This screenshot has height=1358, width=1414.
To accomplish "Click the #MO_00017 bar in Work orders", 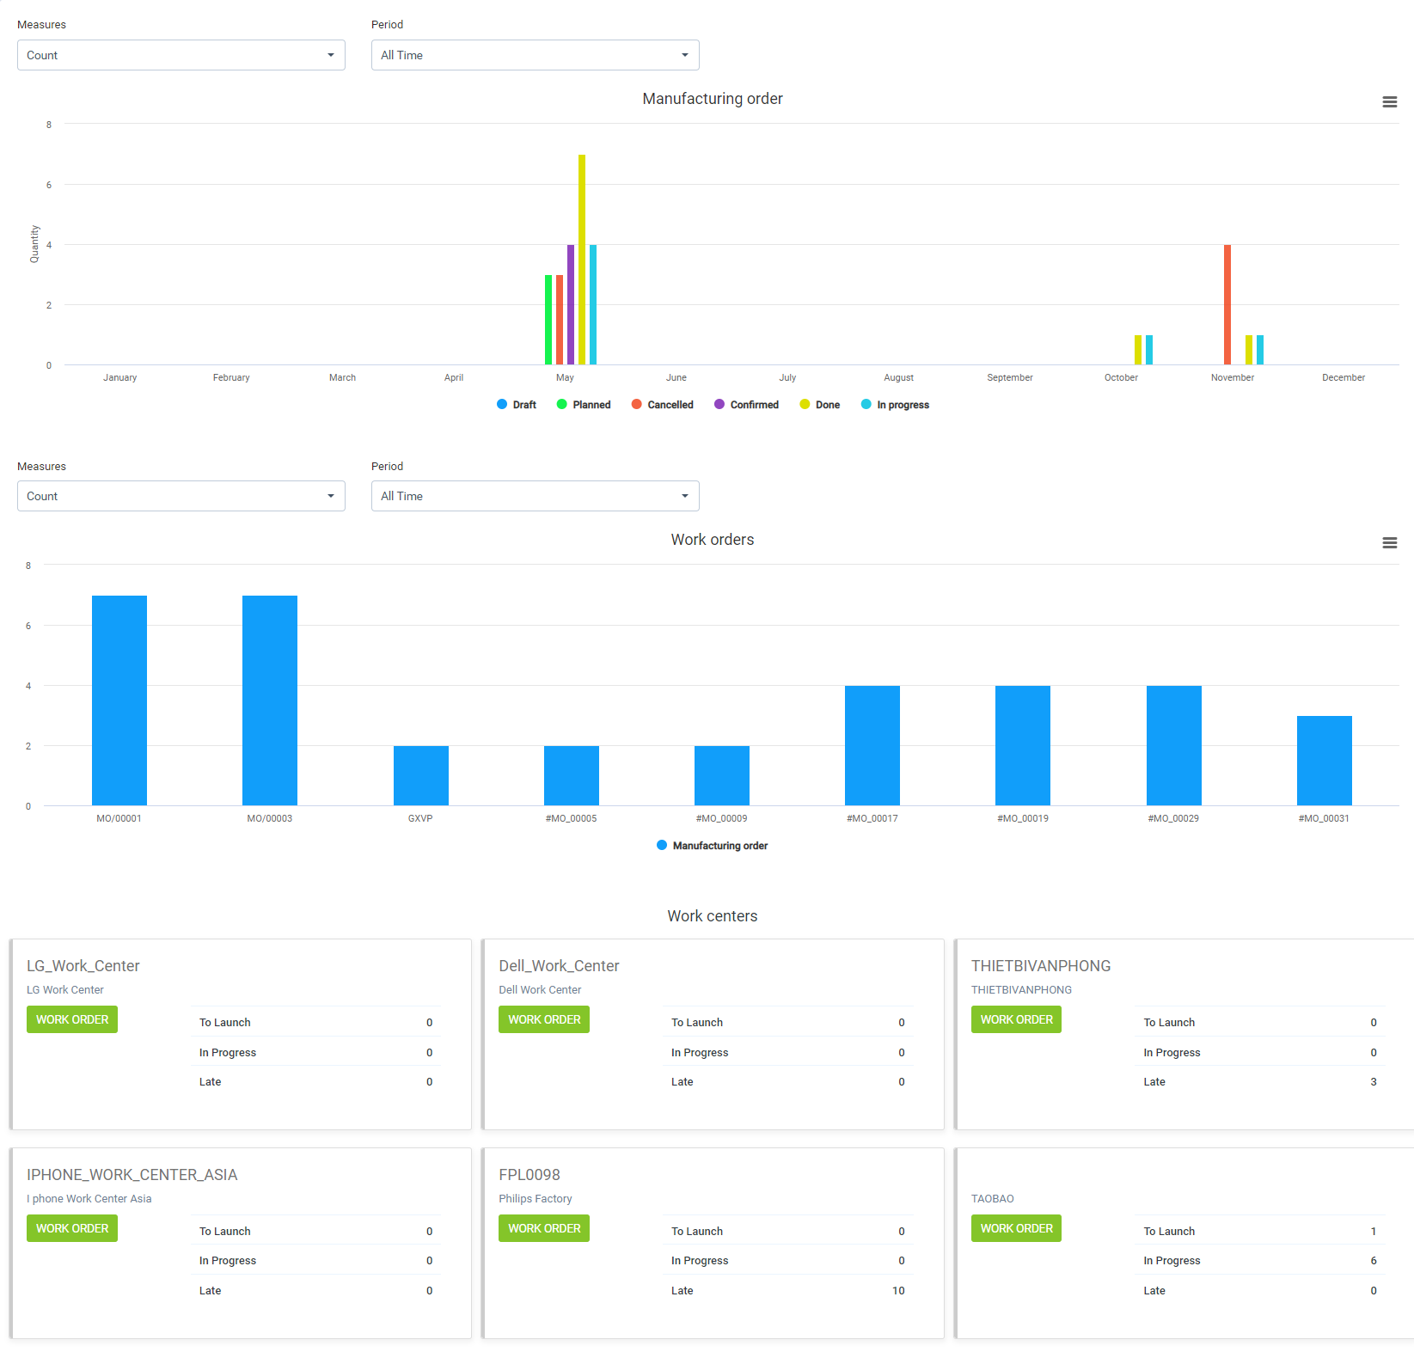I will pyautogui.click(x=872, y=745).
